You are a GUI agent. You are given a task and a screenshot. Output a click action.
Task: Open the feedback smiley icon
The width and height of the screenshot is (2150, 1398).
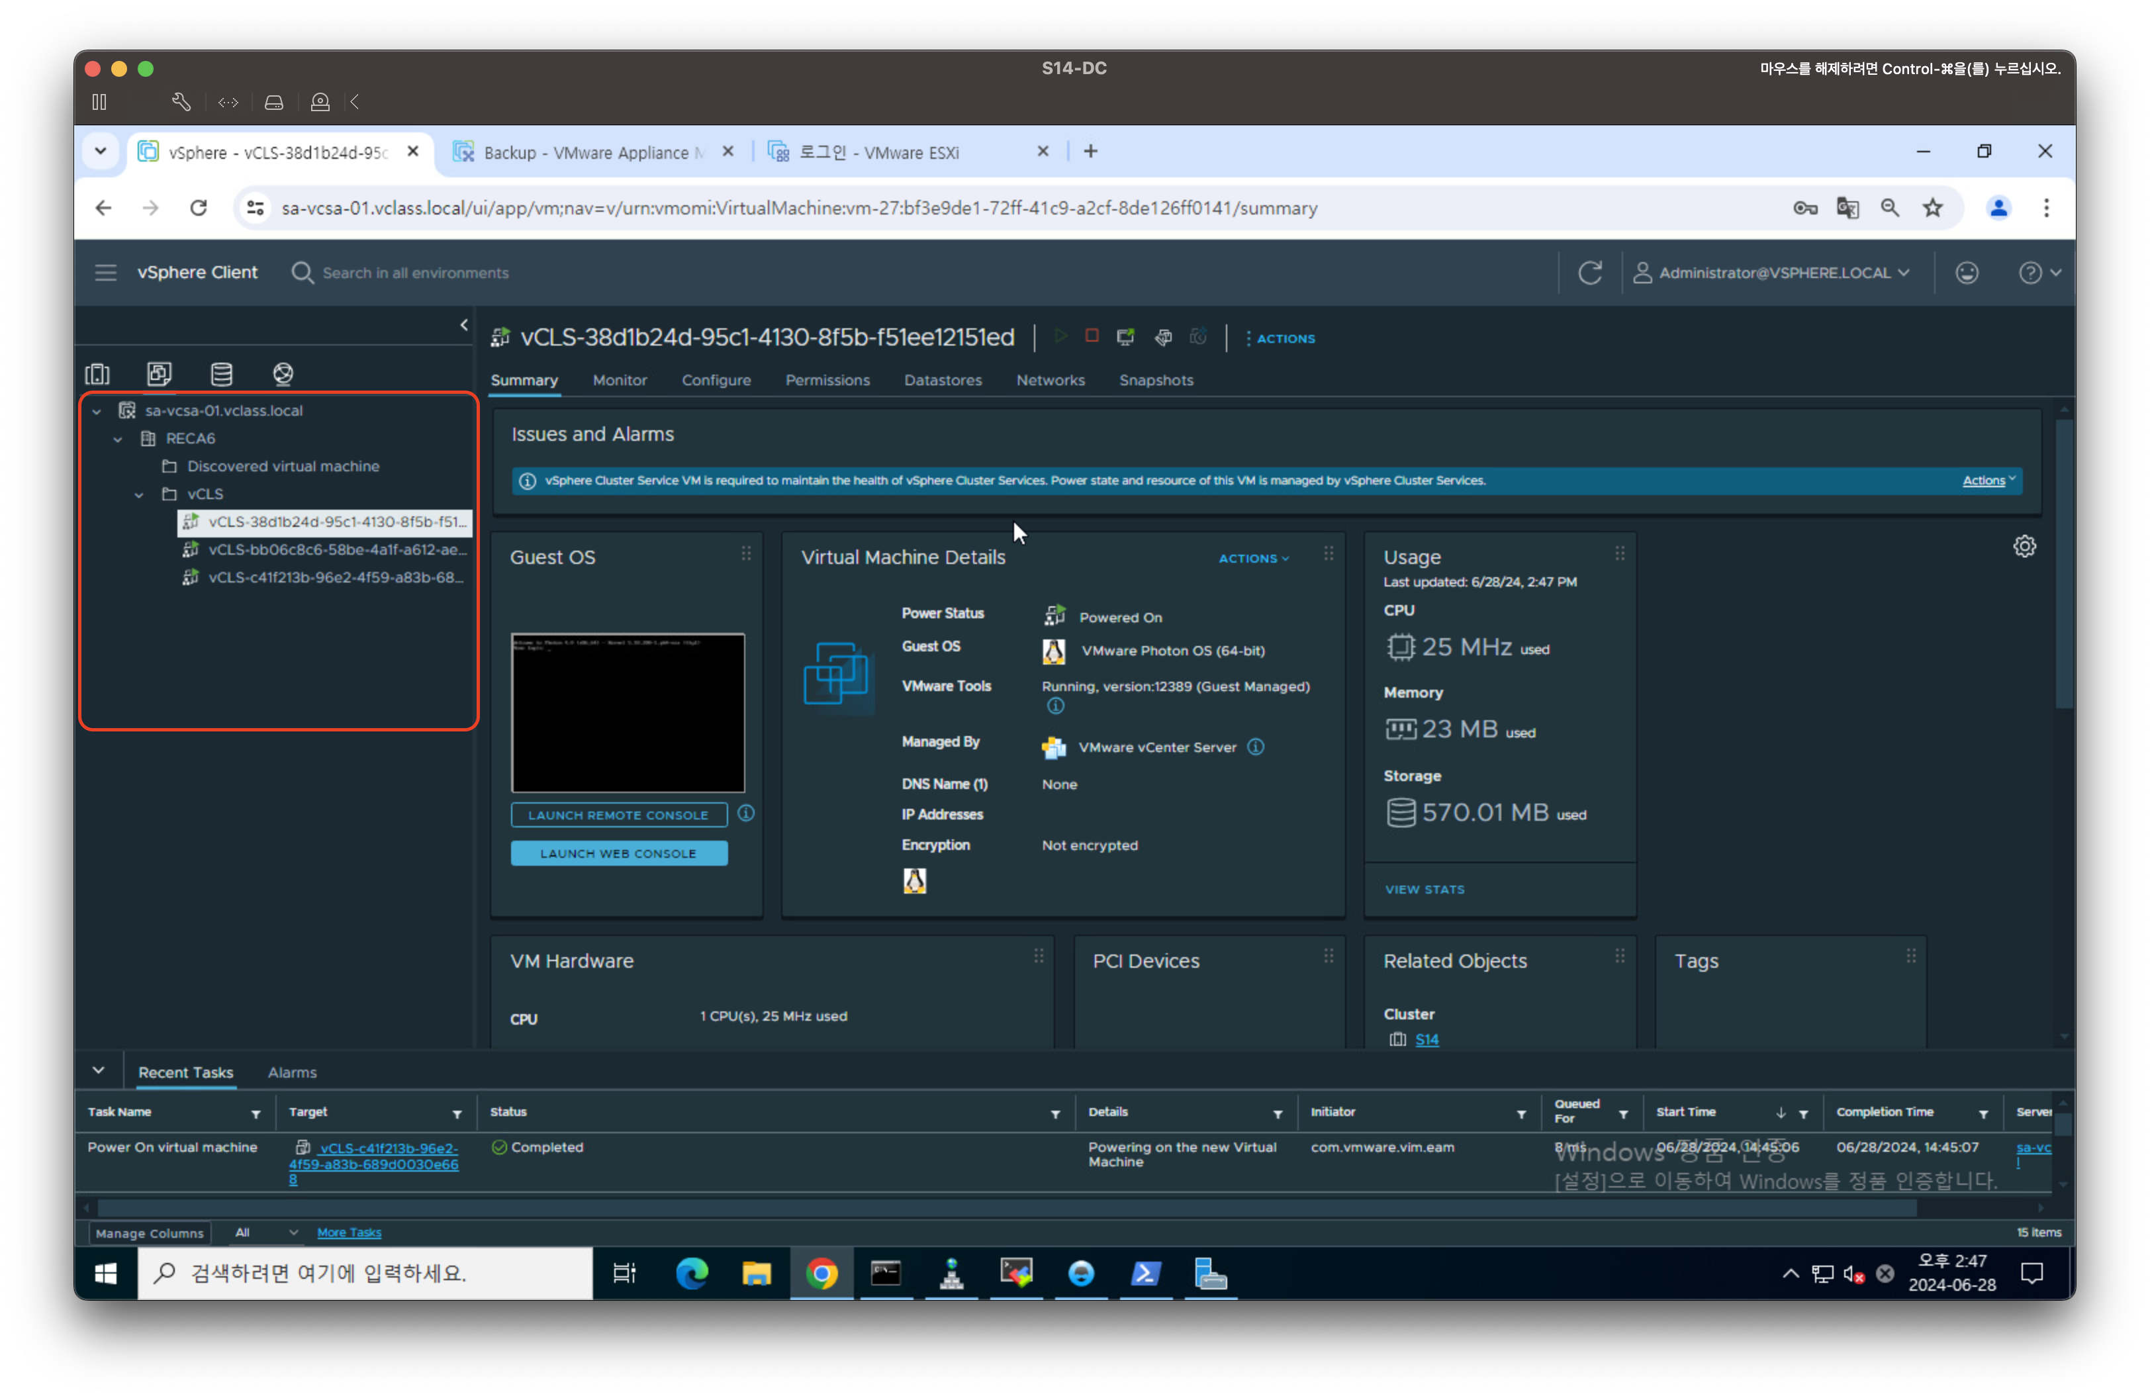[x=1967, y=273]
